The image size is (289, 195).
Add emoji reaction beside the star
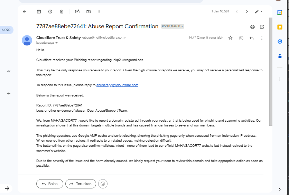pyautogui.click(x=241, y=38)
